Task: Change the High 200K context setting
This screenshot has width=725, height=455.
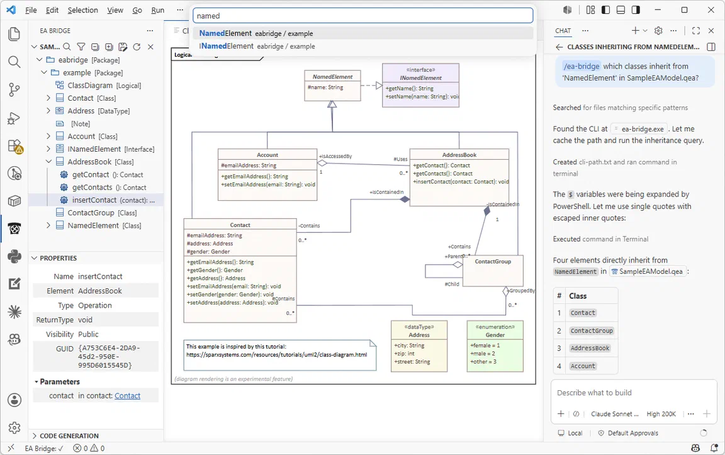Action: tap(661, 414)
